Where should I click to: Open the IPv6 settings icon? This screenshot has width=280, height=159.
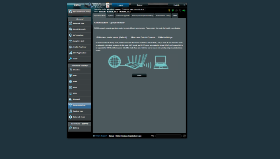pos(70,87)
